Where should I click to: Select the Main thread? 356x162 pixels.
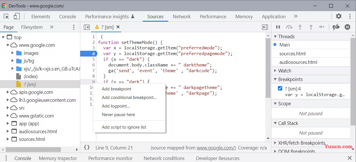point(311,45)
